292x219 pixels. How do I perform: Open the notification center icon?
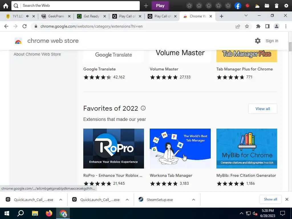click(283, 213)
